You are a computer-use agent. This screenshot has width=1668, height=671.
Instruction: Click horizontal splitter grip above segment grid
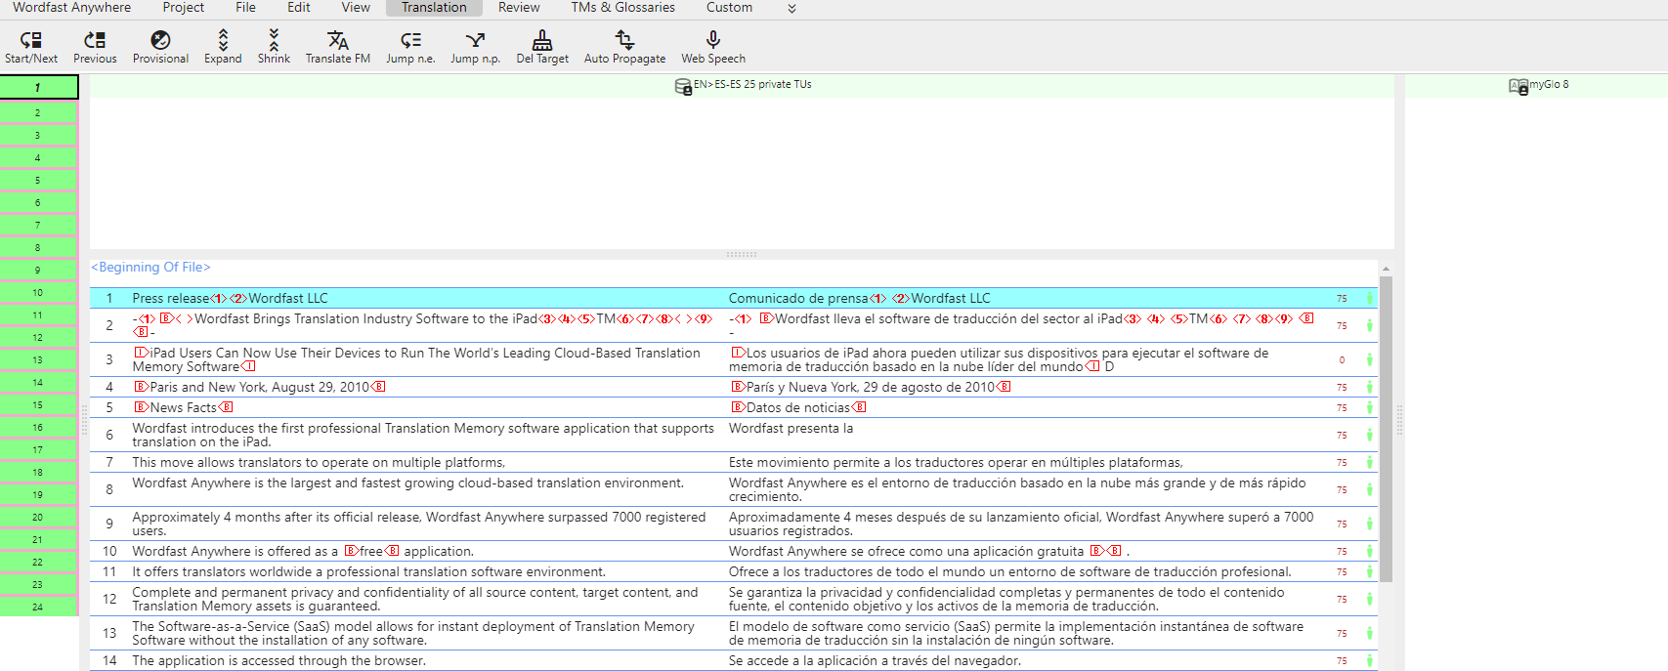click(742, 254)
